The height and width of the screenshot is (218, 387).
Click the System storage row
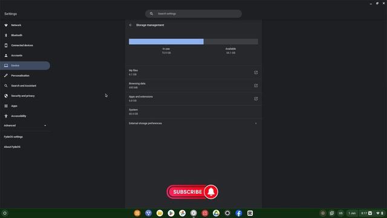(193, 111)
